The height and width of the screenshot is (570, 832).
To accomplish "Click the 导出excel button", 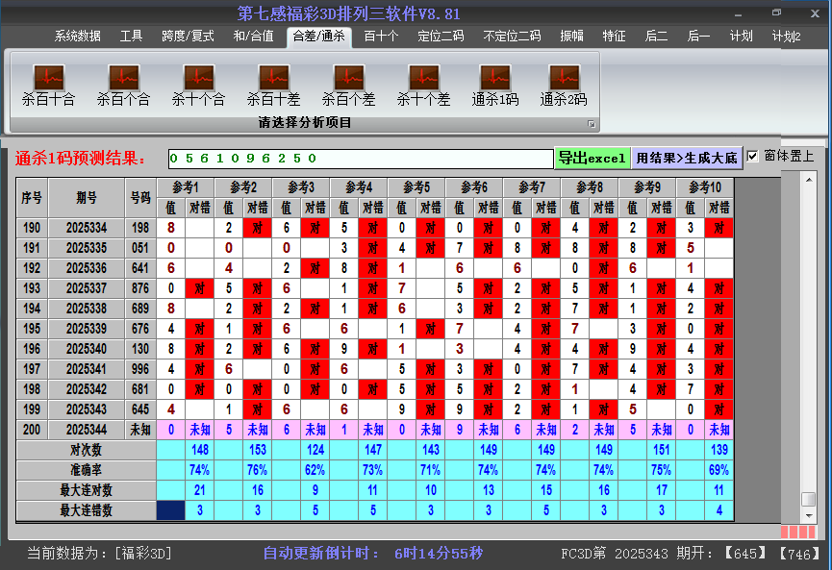I will click(x=592, y=158).
